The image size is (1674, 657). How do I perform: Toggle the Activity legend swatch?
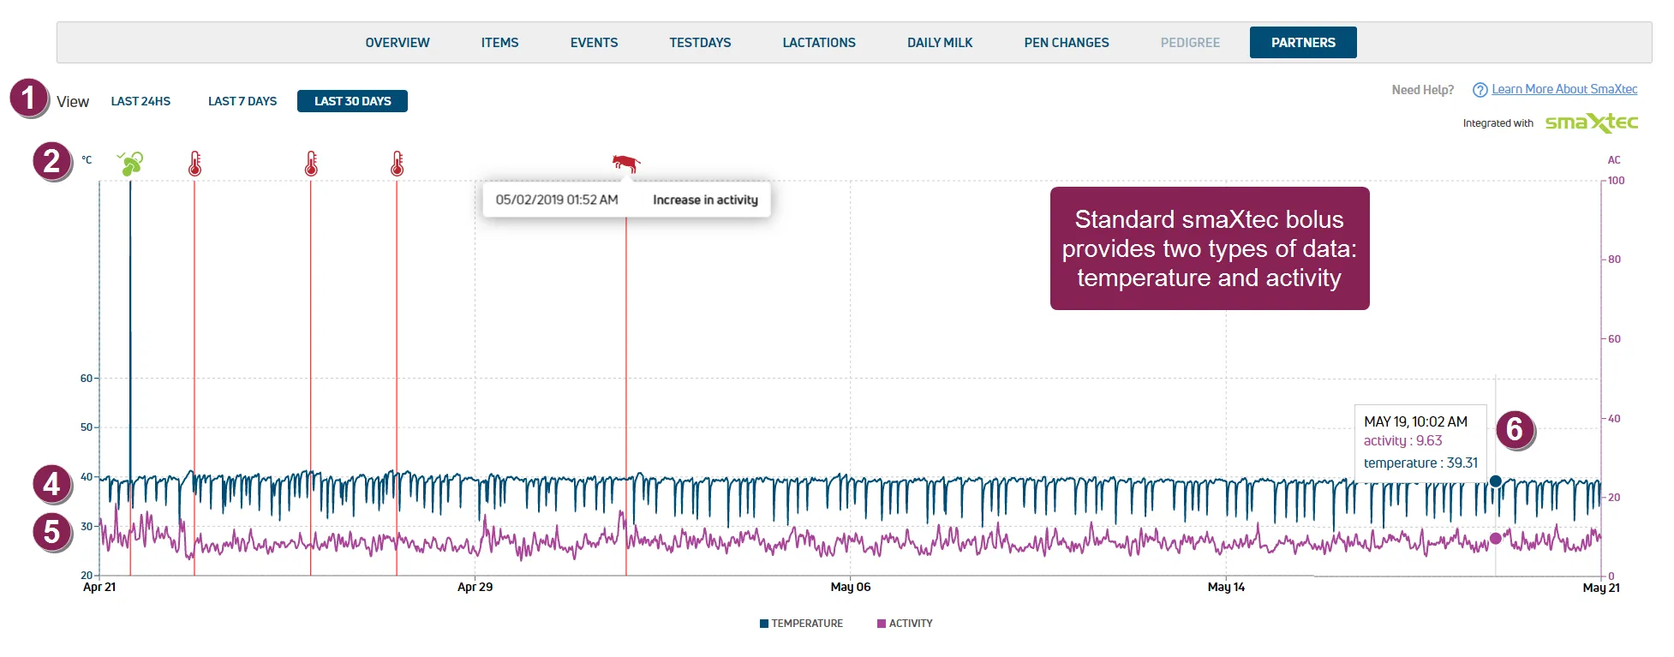(882, 624)
